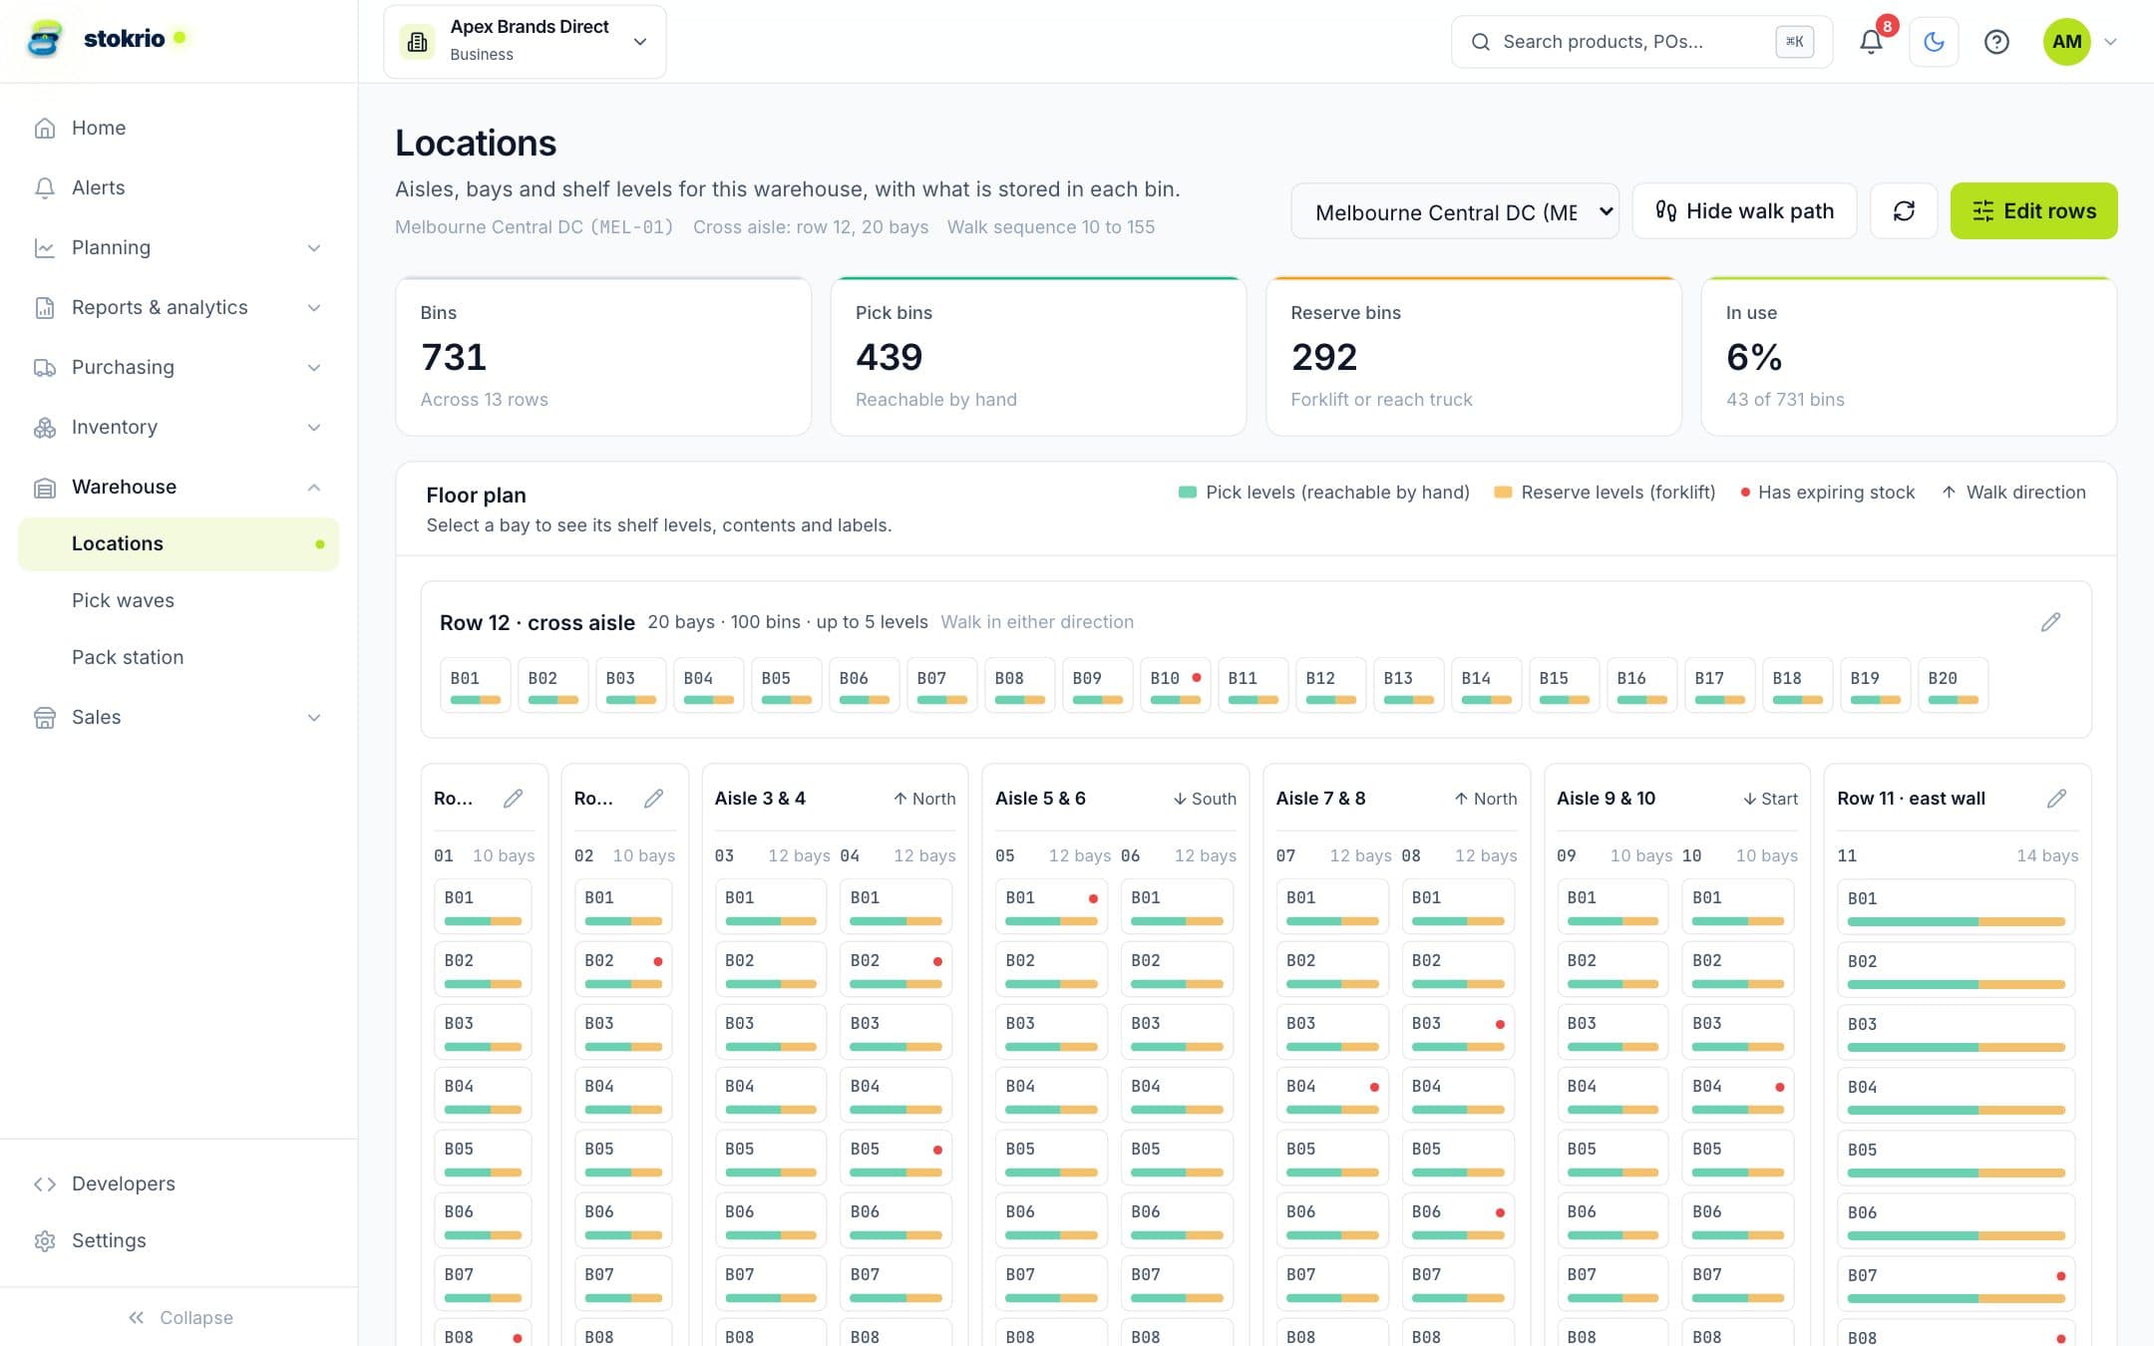Select bay B07 in Row 11
Image resolution: width=2154 pixels, height=1346 pixels.
pos(1956,1283)
